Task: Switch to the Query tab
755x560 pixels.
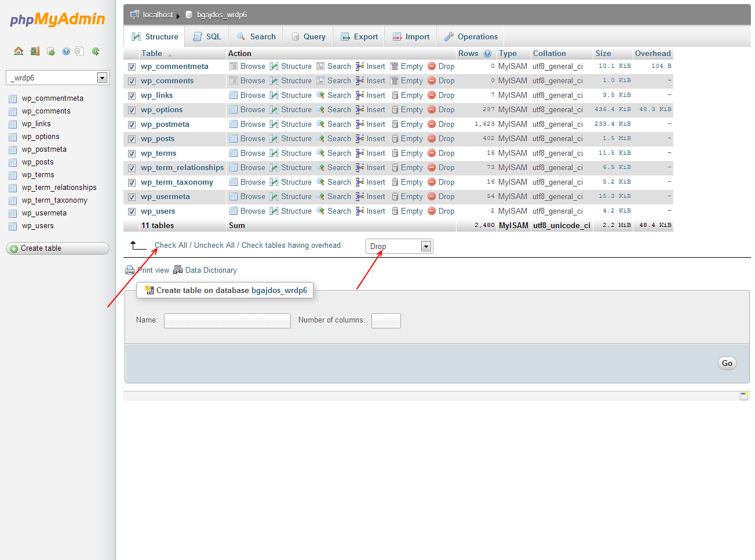Action: pyautogui.click(x=308, y=36)
